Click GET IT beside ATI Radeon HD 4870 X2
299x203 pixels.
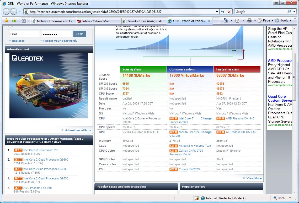(221, 132)
